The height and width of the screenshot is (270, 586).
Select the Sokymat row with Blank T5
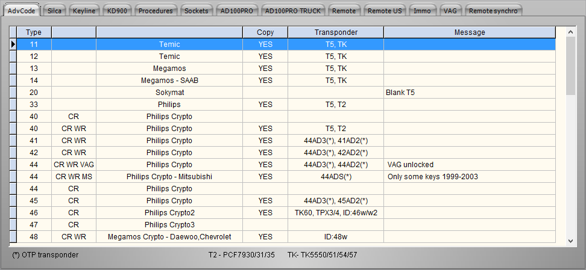tap(169, 93)
